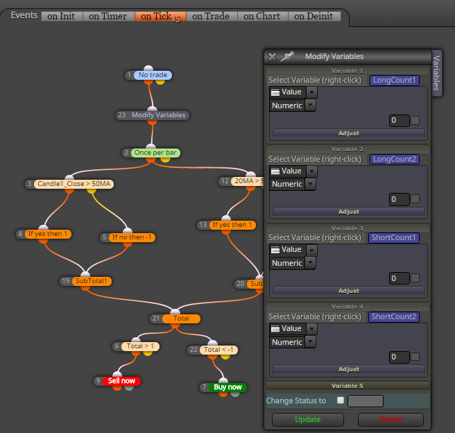Image resolution: width=455 pixels, height=433 pixels.
Task: Select the SubTotal1 node
Action: point(92,281)
